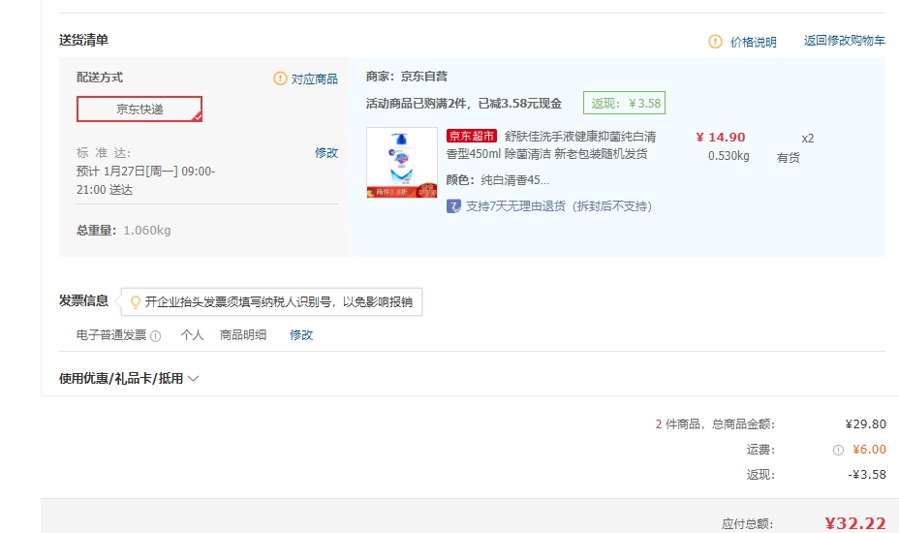Open the 价格说明 link
This screenshot has height=533, width=899.
(754, 42)
